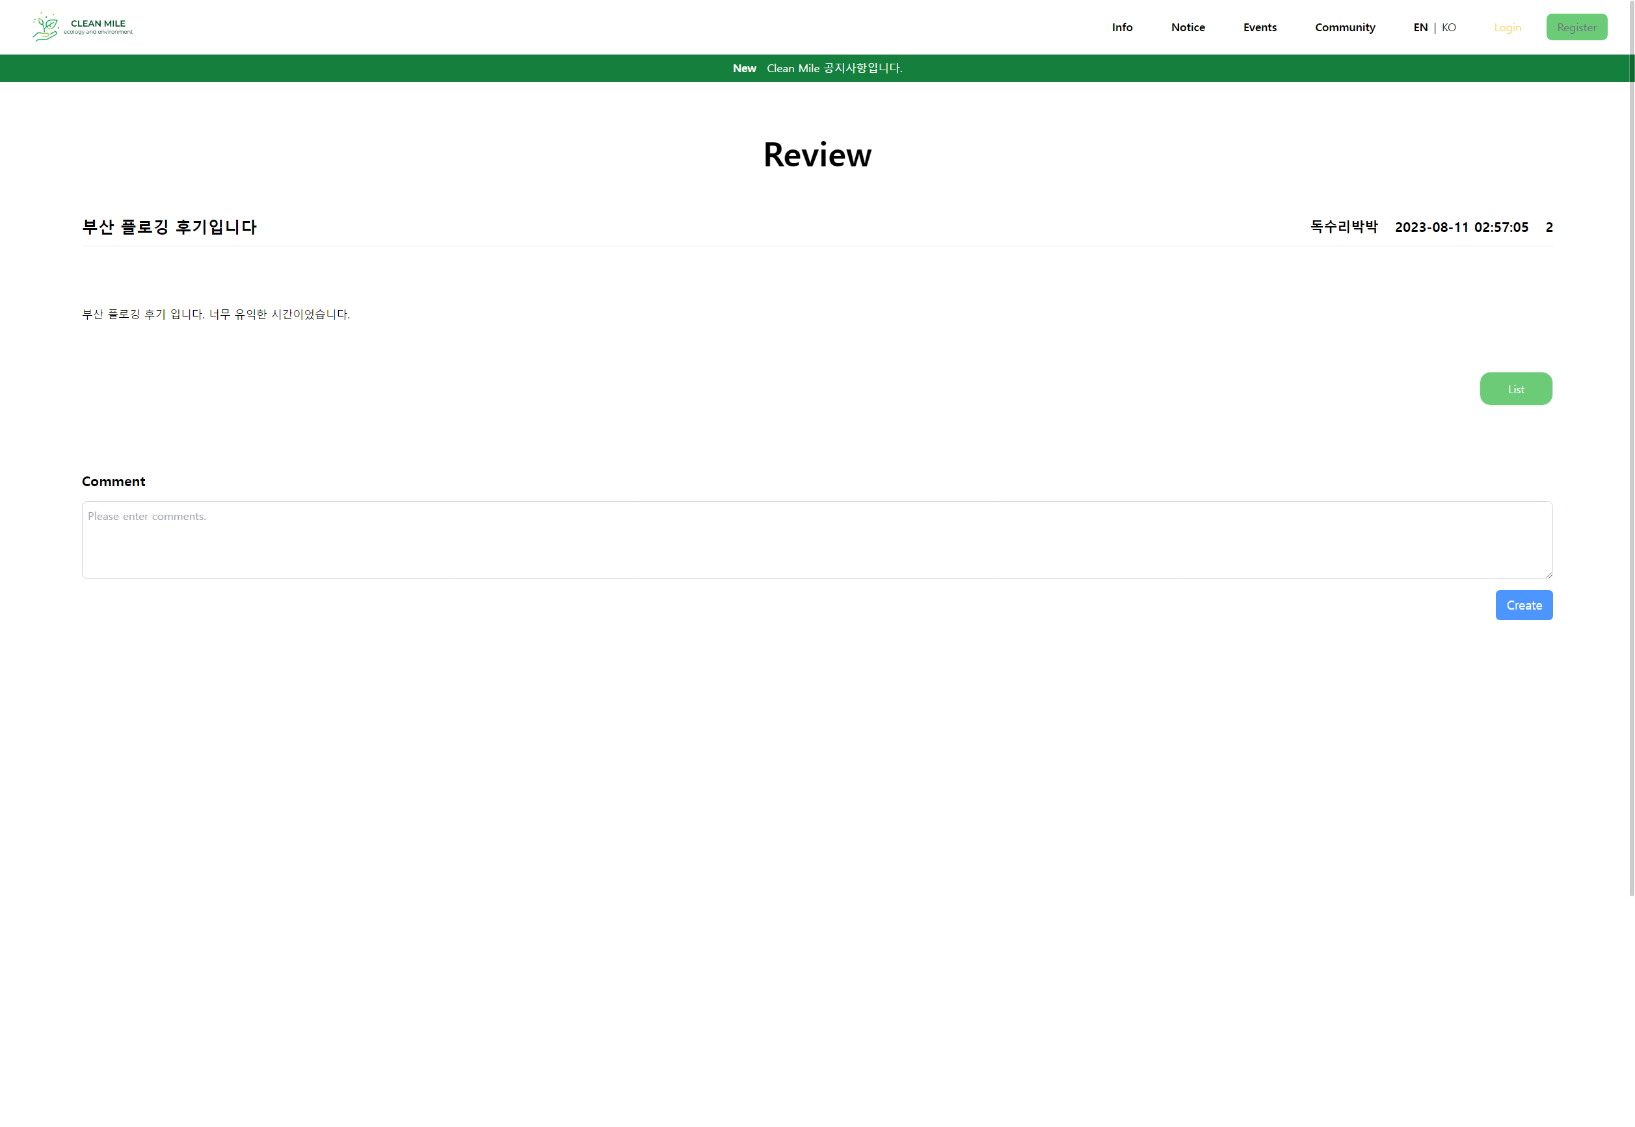Image resolution: width=1635 pixels, height=1127 pixels.
Task: Click the page vertical scrollbar
Action: tap(1630, 448)
